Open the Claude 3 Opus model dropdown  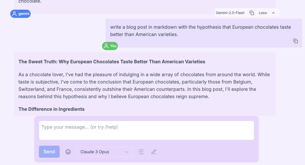pos(104,152)
